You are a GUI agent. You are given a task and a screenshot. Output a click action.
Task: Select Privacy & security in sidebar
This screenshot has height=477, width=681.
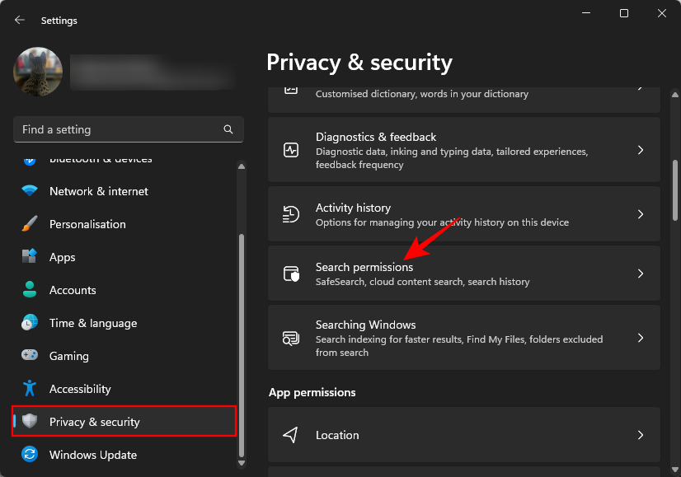click(x=124, y=422)
